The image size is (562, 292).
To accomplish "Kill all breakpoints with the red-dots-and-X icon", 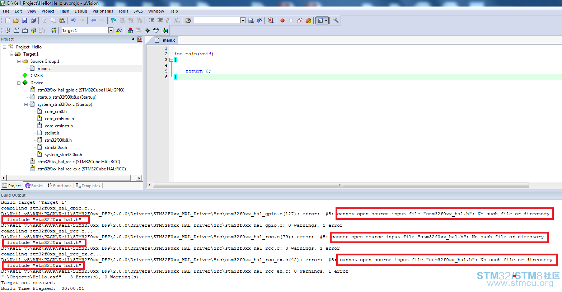I will [308, 20].
